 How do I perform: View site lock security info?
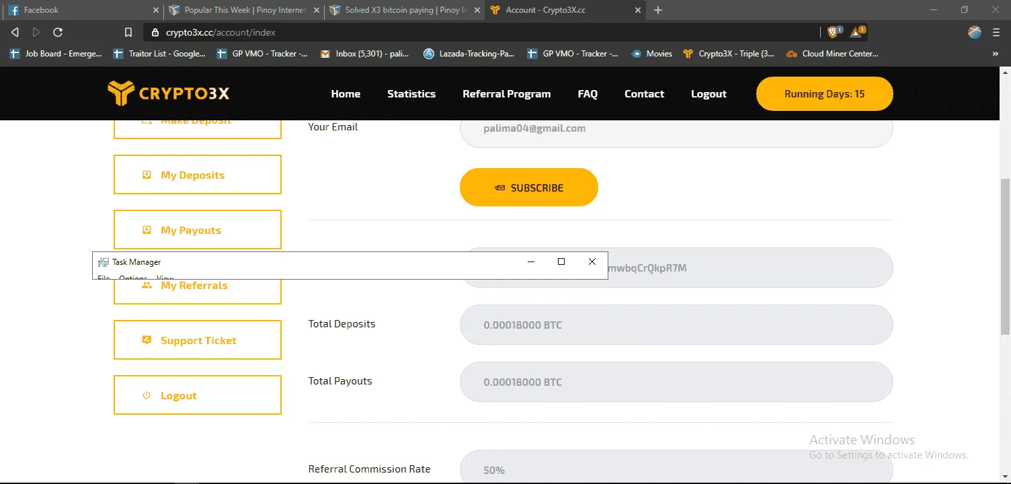[155, 32]
